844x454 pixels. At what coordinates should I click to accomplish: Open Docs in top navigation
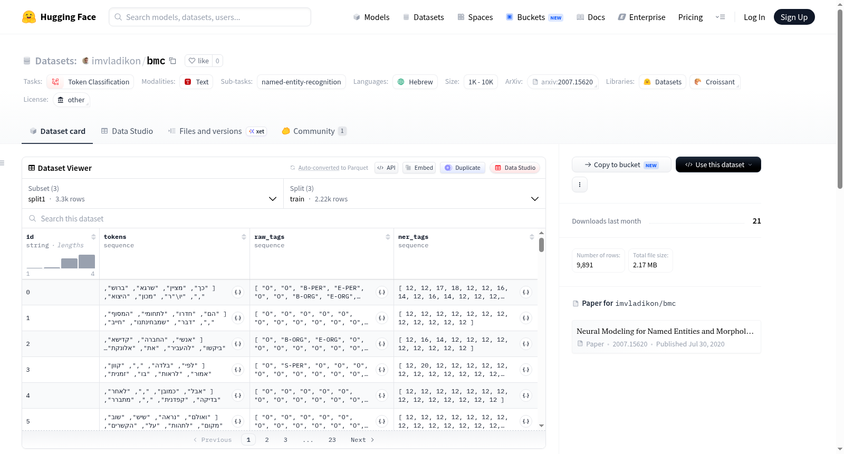(x=591, y=17)
